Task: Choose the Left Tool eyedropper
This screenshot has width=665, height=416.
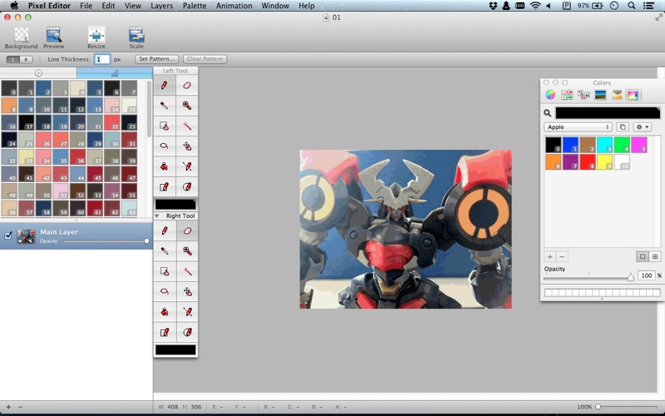Action: (x=165, y=106)
